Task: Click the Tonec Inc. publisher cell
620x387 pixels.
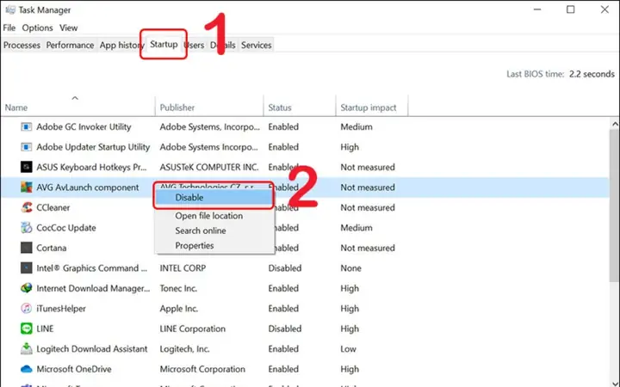Action: (178, 288)
